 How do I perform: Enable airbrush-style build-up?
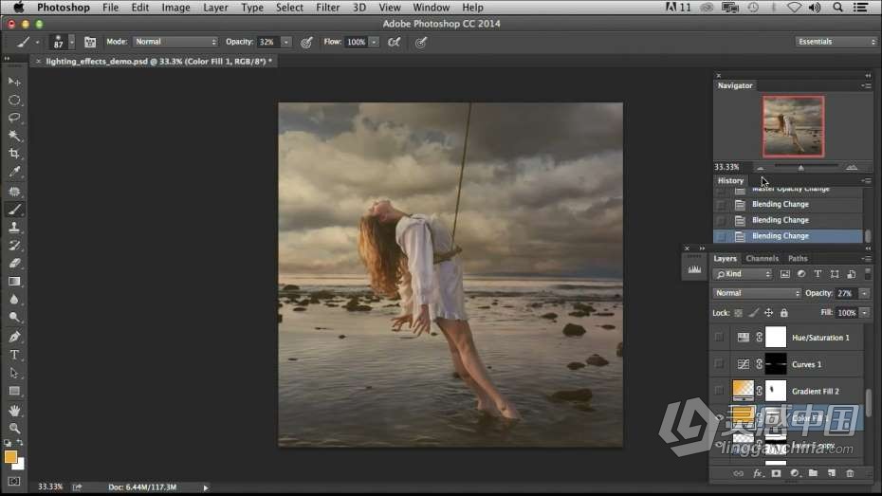(395, 42)
